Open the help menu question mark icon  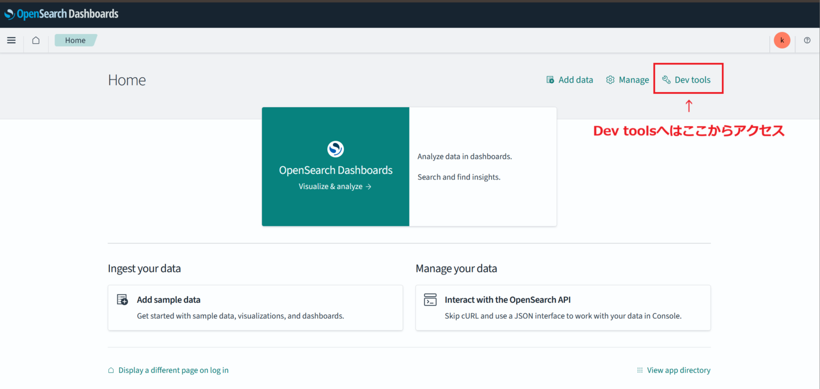pos(807,40)
